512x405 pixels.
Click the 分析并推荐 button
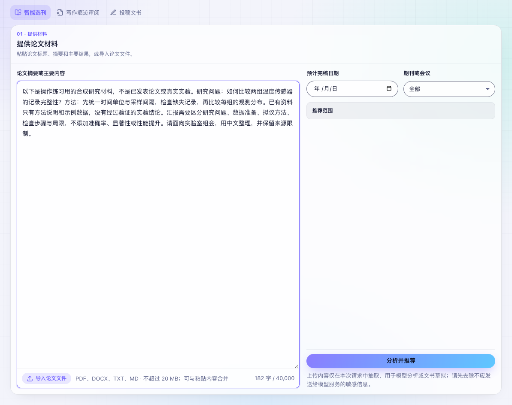pos(401,361)
